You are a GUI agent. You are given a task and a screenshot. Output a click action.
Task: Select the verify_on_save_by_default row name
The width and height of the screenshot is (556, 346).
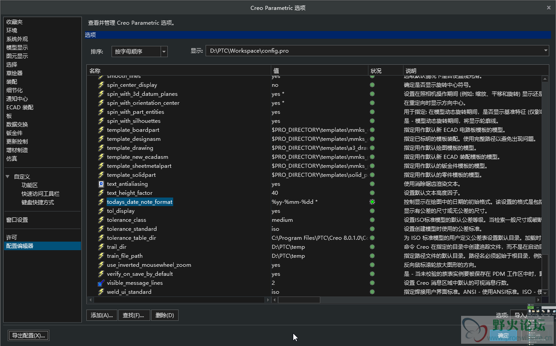tap(140, 274)
